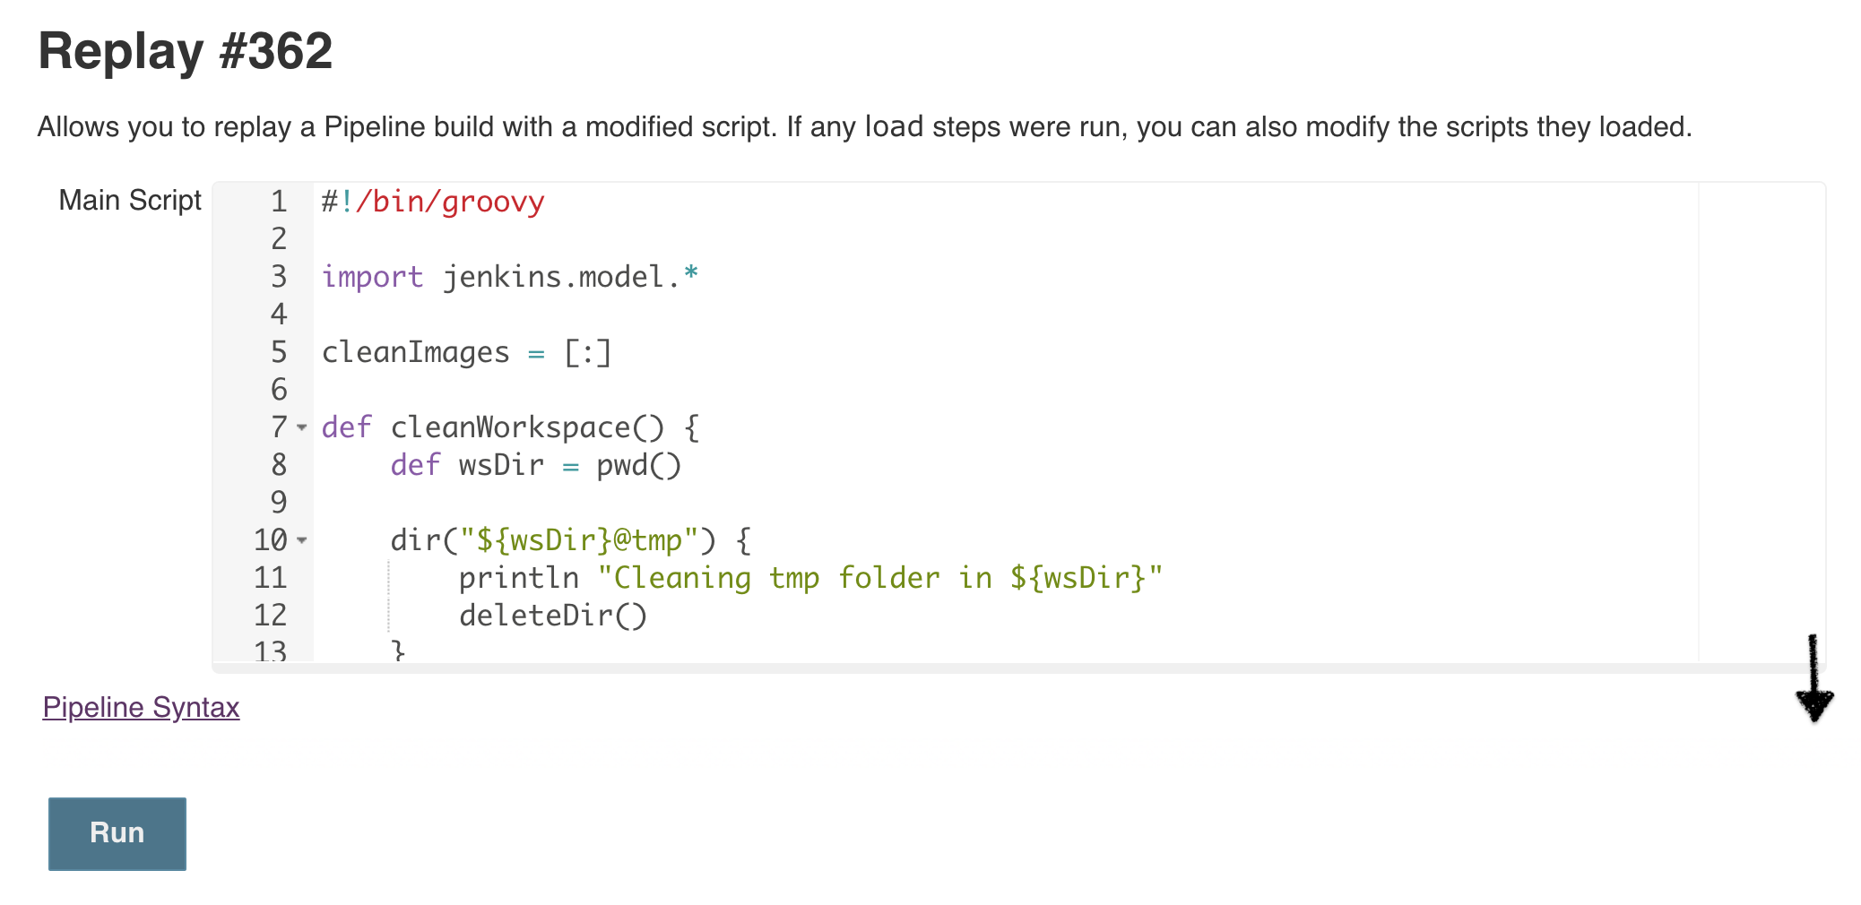Screen dimensions: 1861x905
Task: Collapse the cleanWorkspace function fold arrow
Action: point(302,427)
